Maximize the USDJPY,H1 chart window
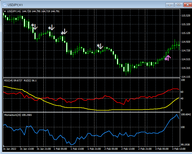Screen dimensions: 192x154 (x=179, y=5)
